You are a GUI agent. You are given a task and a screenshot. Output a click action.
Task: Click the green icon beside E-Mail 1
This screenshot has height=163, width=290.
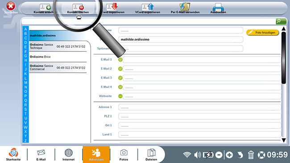(x=120, y=60)
